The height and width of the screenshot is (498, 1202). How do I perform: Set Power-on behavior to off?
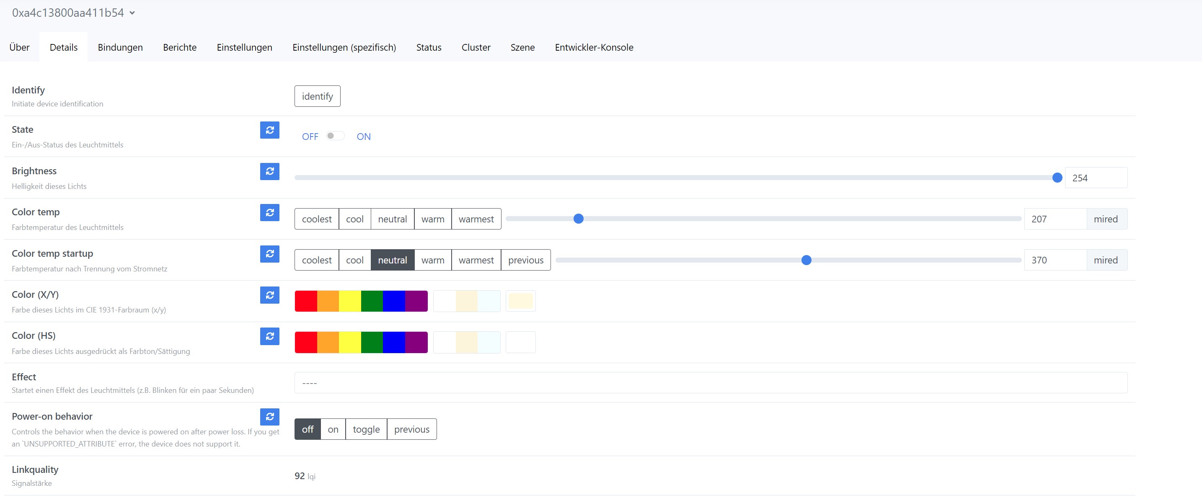pos(308,429)
